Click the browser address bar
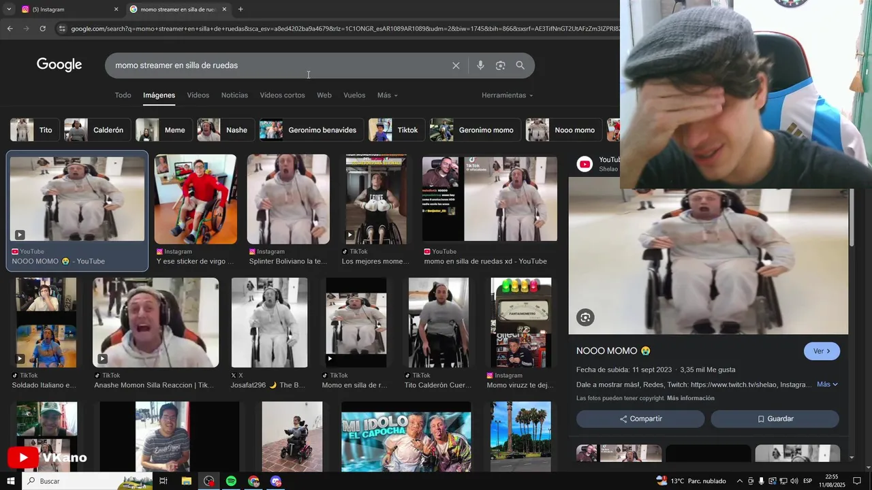872x490 pixels. click(x=341, y=29)
